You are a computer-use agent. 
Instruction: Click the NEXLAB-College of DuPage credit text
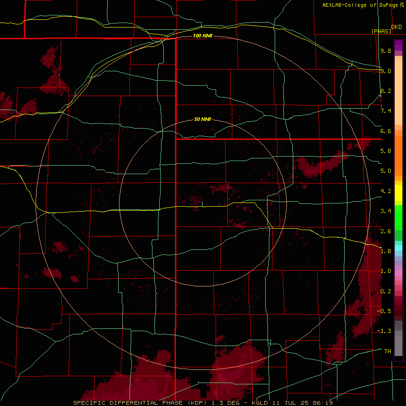click(x=360, y=5)
